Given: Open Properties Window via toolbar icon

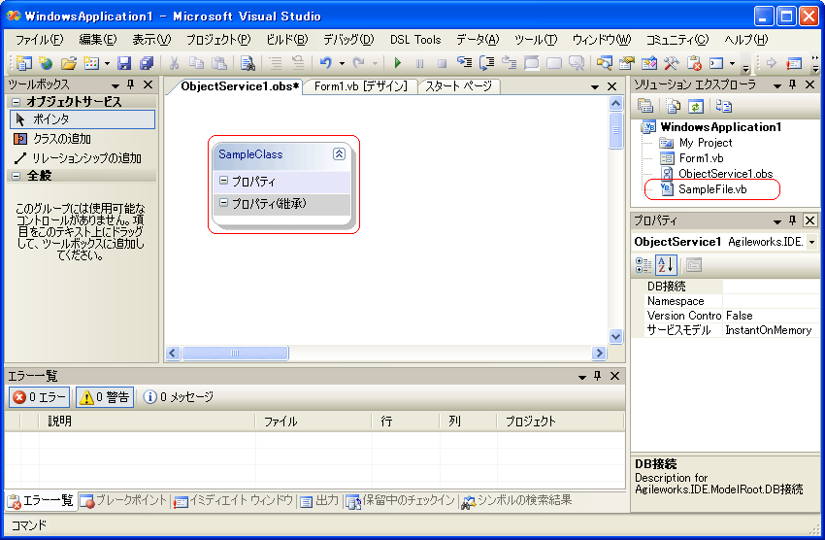Looking at the screenshot, I should click(627, 63).
